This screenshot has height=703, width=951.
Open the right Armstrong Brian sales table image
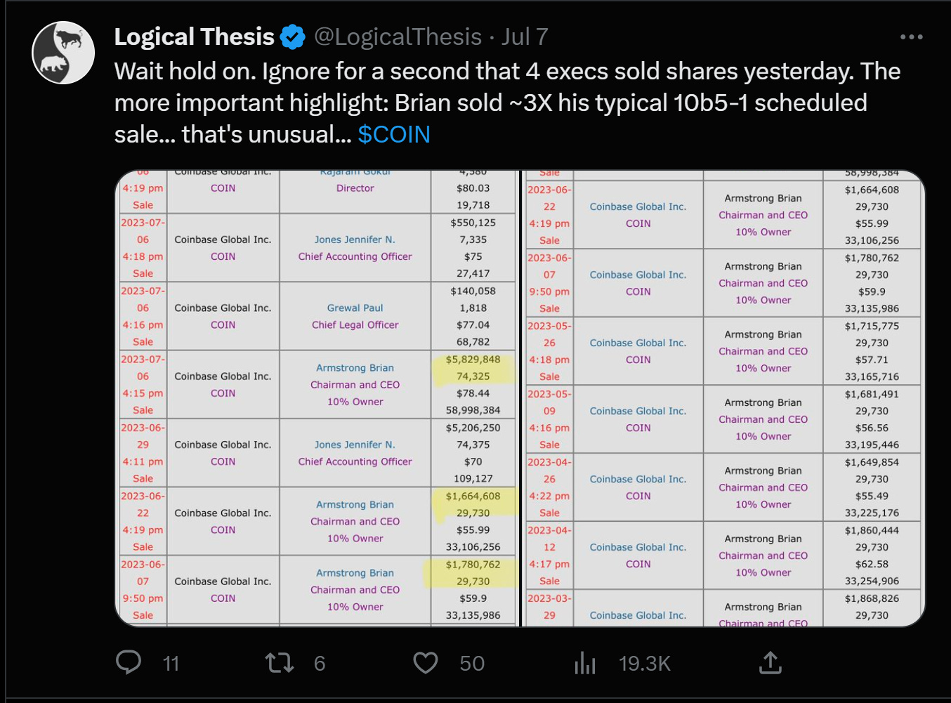724,398
